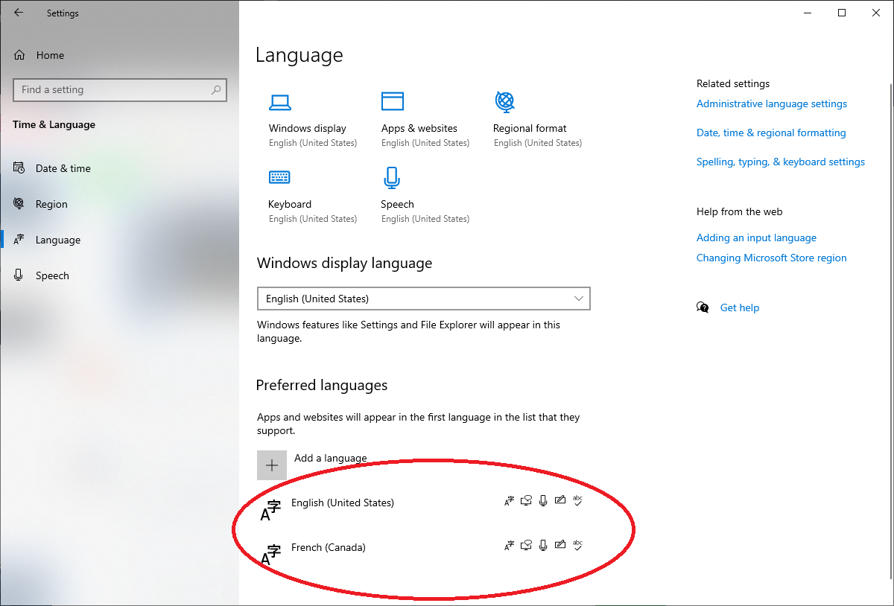
Task: Click French (Canada) language glyph icon
Action: [270, 555]
